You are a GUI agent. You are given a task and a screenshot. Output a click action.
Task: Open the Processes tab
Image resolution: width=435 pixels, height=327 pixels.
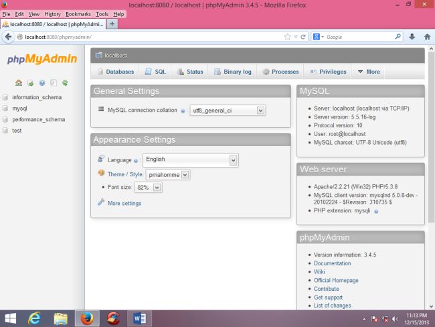point(280,72)
